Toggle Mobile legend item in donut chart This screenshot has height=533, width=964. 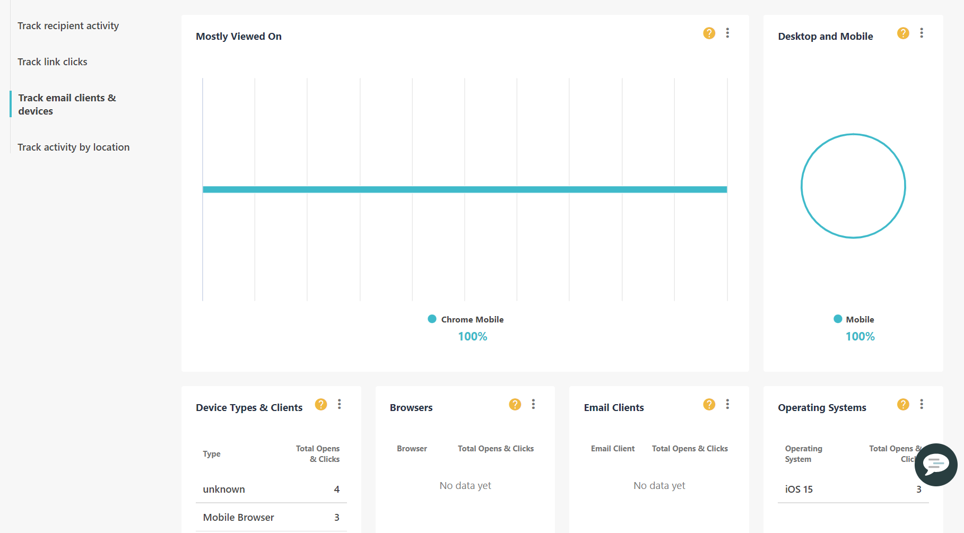coord(854,319)
